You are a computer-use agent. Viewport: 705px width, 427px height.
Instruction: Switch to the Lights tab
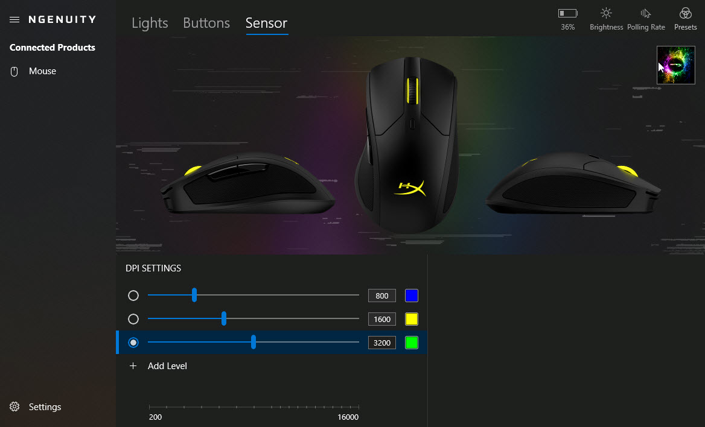150,23
